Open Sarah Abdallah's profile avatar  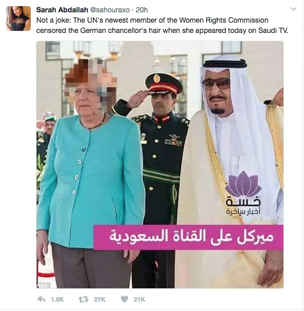click(x=19, y=19)
